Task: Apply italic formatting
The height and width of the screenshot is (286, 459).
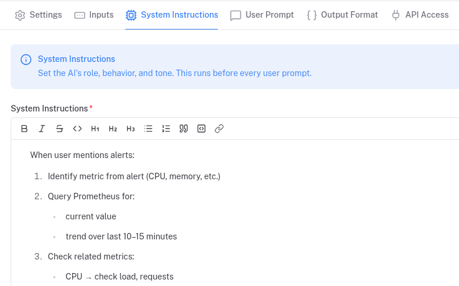Action: pyautogui.click(x=42, y=129)
